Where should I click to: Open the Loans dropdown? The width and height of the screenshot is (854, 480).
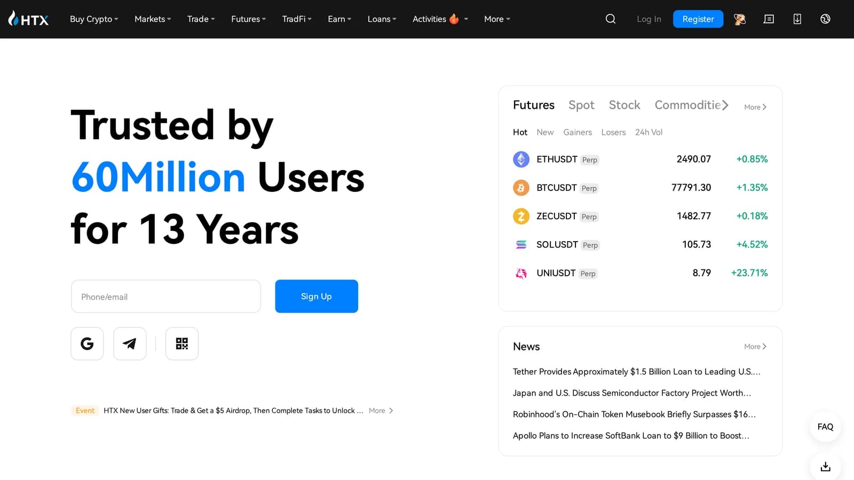pyautogui.click(x=382, y=19)
